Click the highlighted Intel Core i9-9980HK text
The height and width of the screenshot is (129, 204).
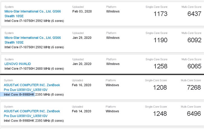click(x=19, y=95)
